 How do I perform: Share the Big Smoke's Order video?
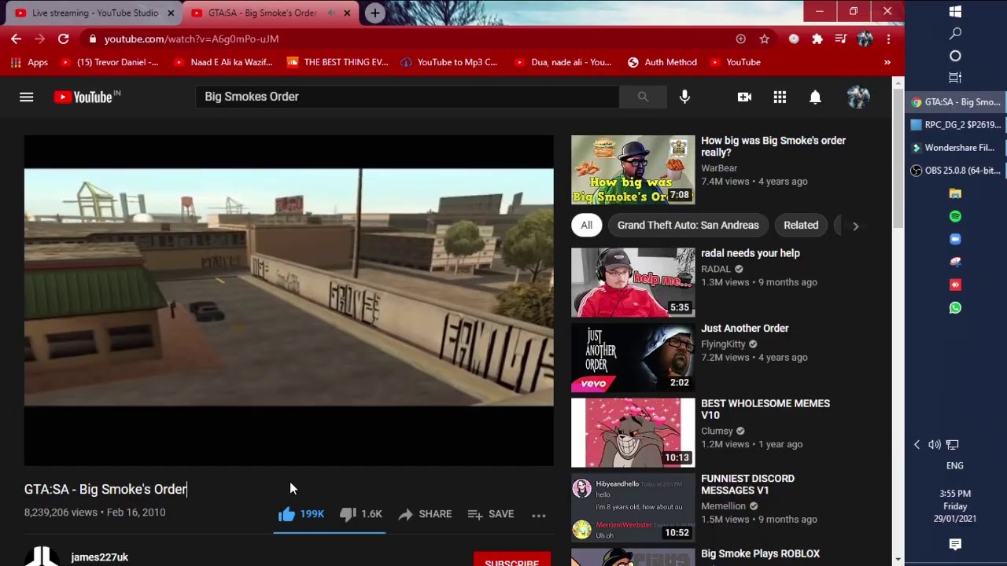click(x=425, y=514)
